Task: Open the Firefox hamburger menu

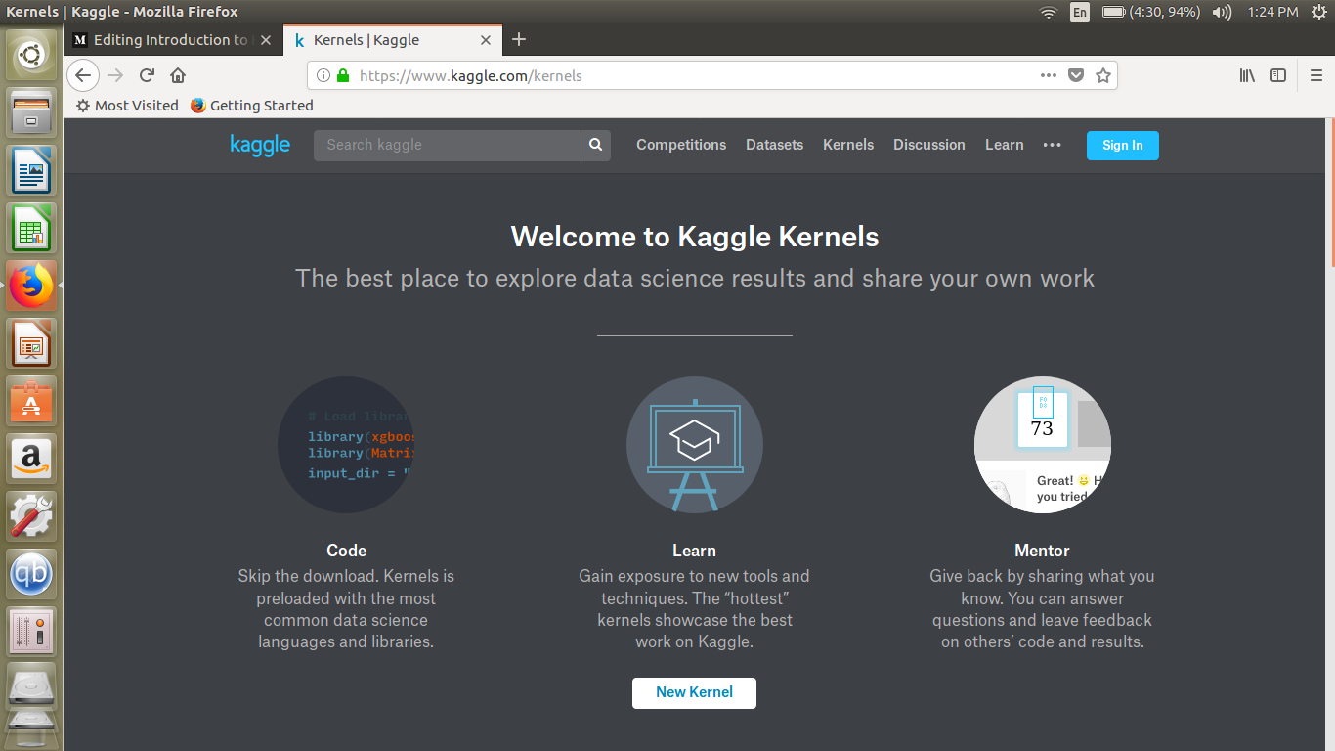Action: [1316, 75]
